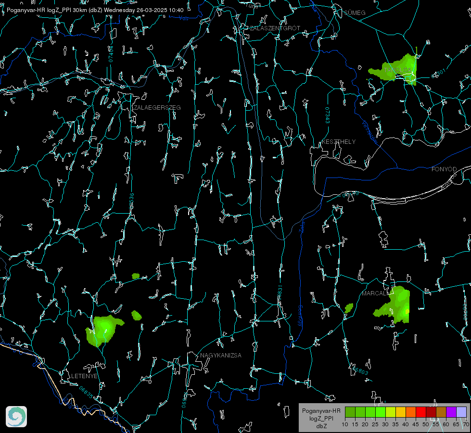Click the road number 07343 label
The height and width of the screenshot is (433, 471).
point(328,115)
